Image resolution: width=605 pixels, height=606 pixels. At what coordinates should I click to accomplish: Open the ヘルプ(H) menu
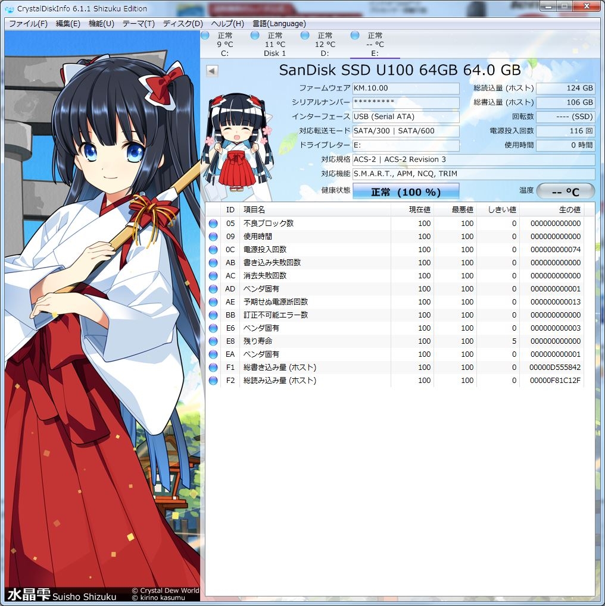tap(227, 24)
